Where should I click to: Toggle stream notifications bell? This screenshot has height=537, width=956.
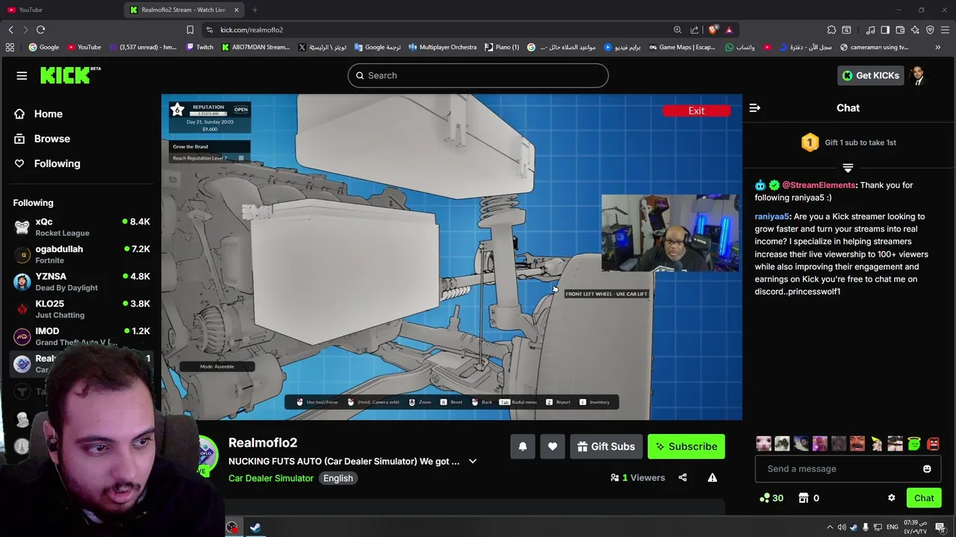pos(523,446)
